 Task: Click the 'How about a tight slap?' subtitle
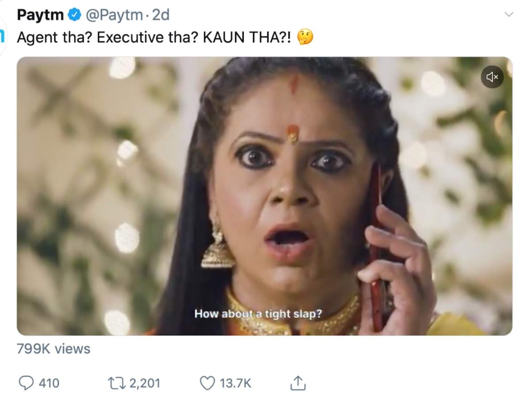click(258, 314)
